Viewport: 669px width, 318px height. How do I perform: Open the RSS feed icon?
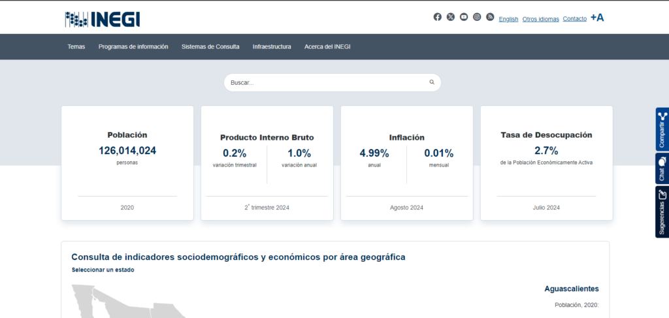pos(490,17)
